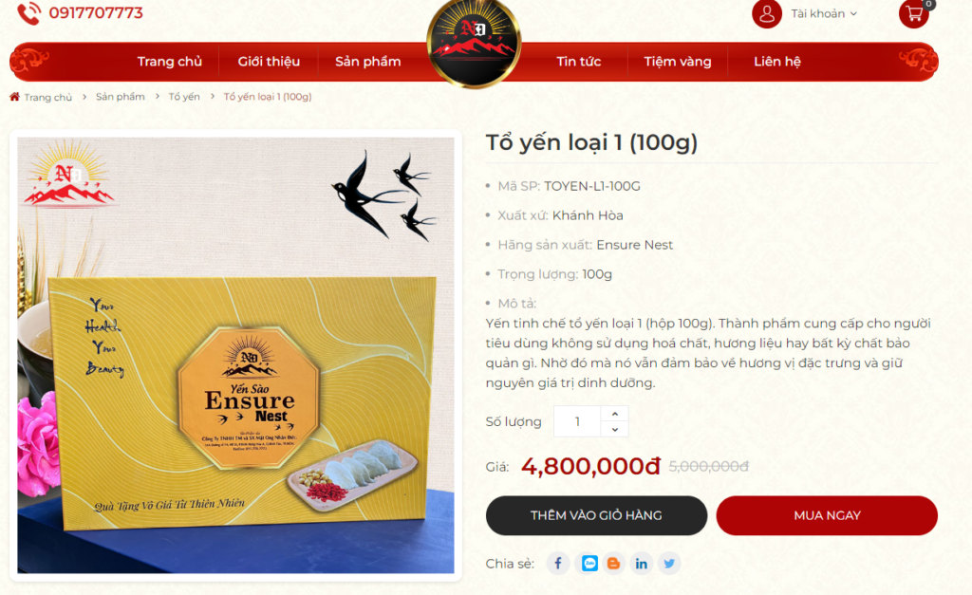Go to Tiệm vàng menu item
This screenshot has width=972, height=595.
(x=678, y=62)
